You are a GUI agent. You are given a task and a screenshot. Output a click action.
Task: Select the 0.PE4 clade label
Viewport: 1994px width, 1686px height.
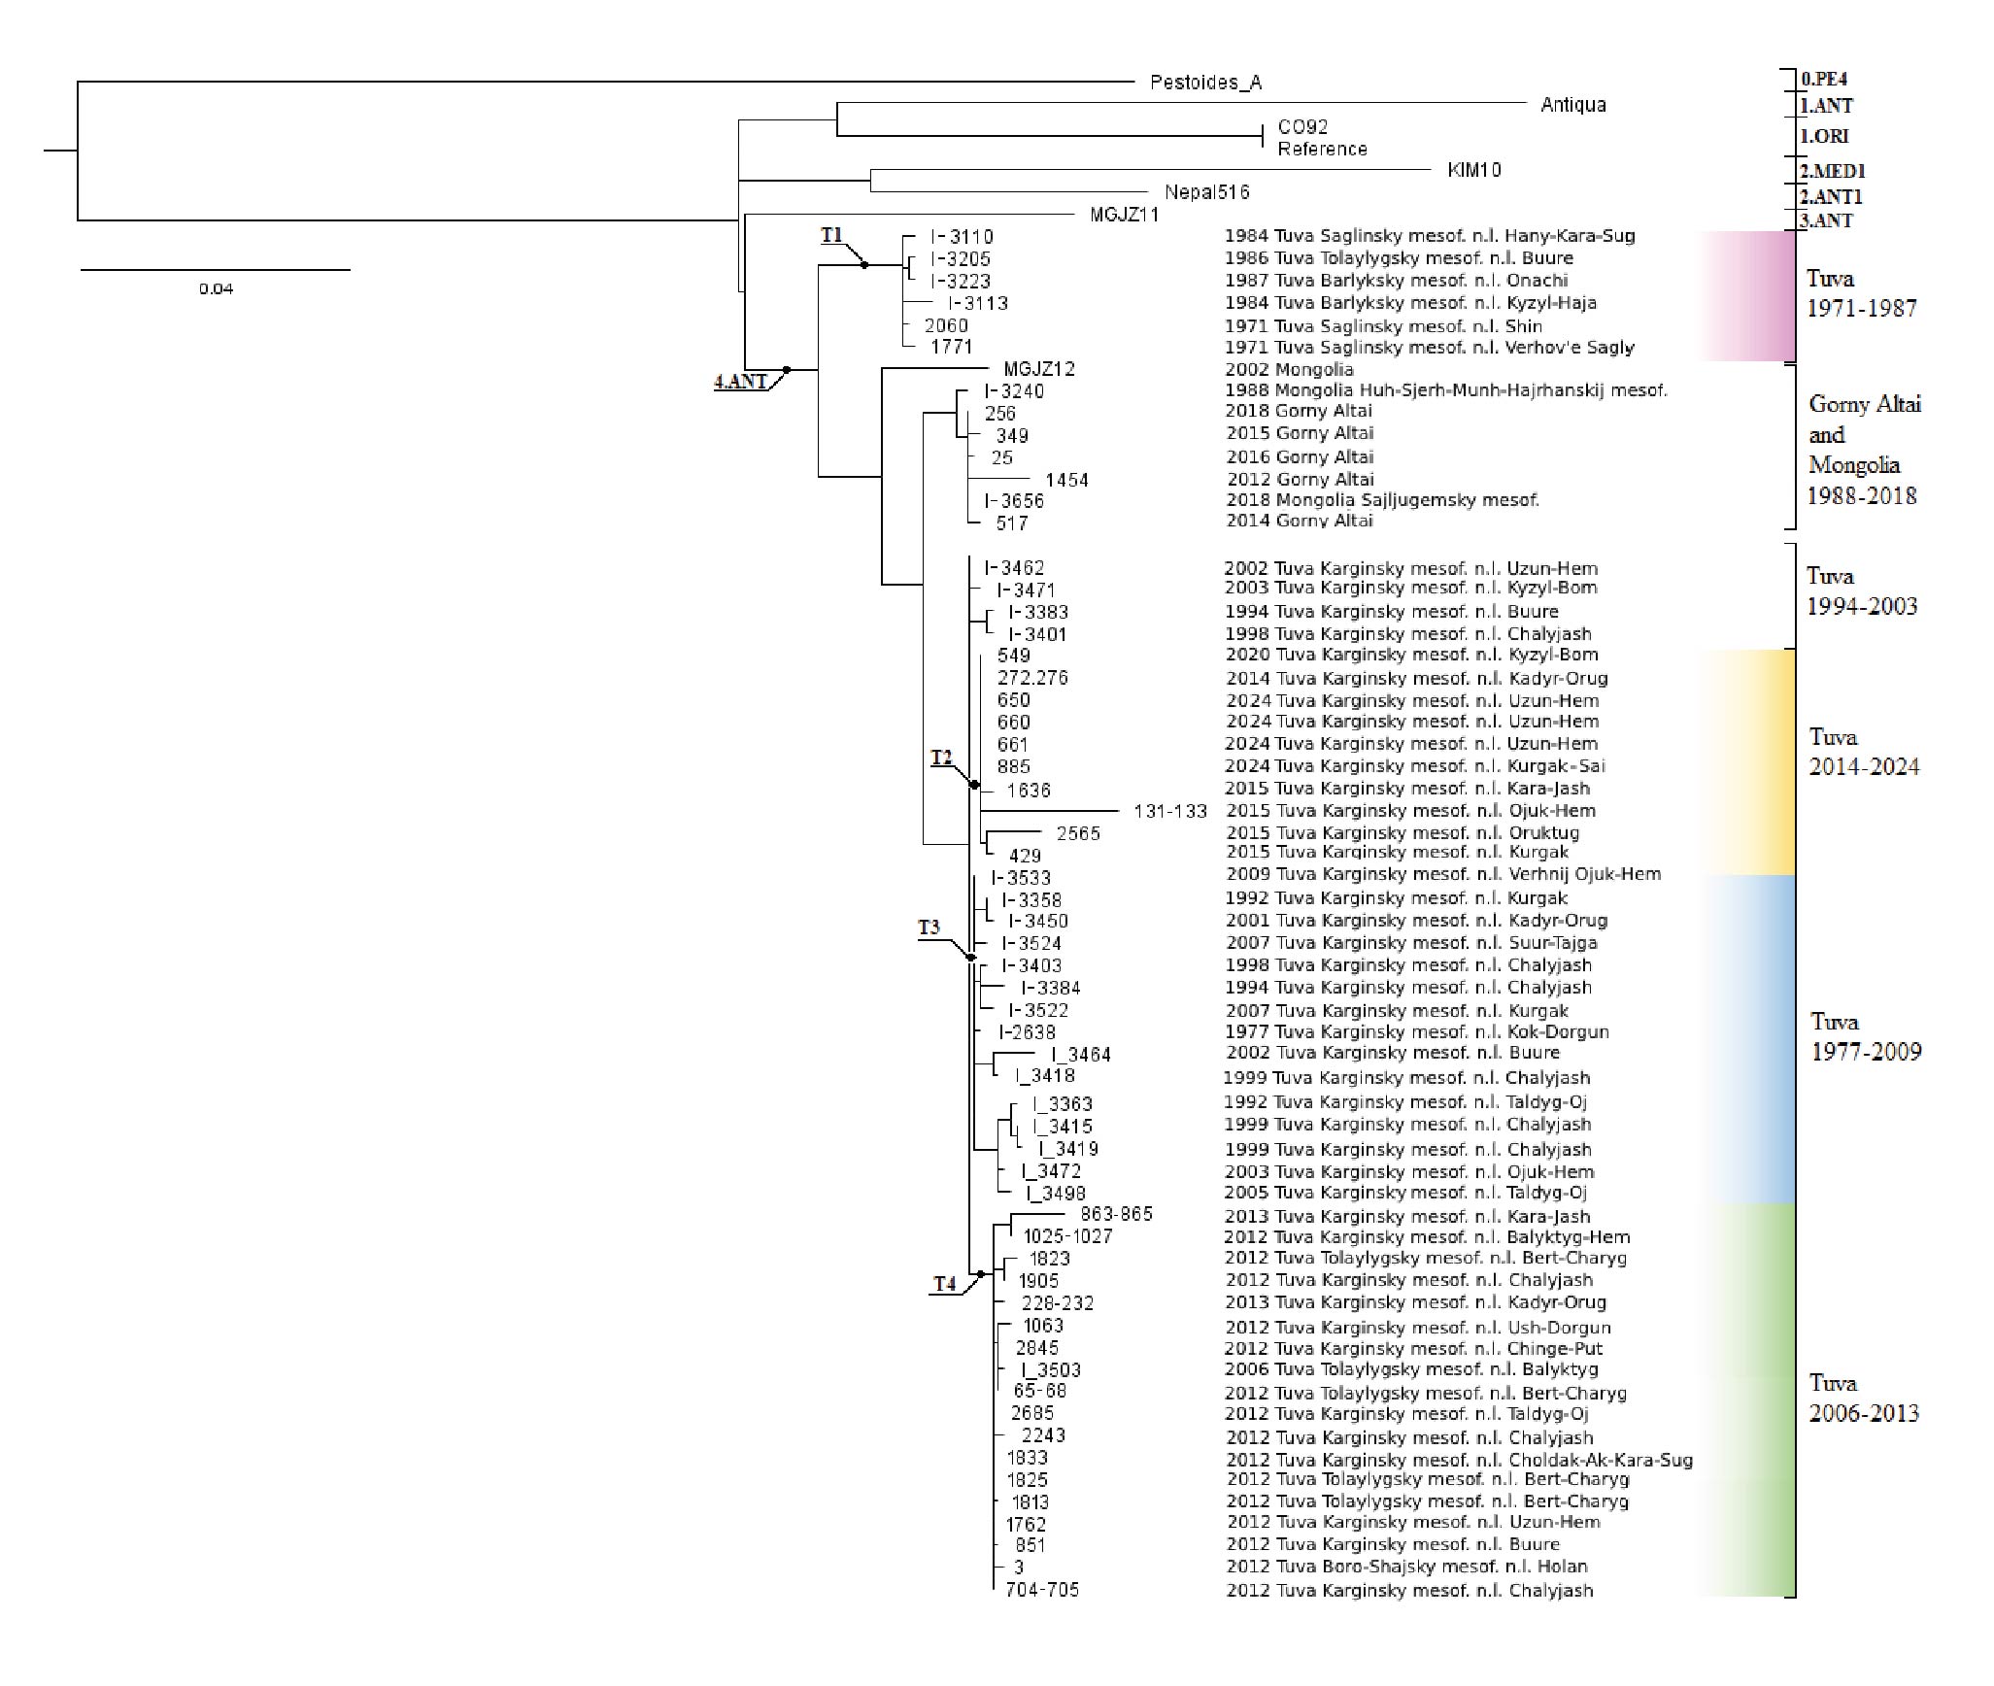click(x=1823, y=79)
